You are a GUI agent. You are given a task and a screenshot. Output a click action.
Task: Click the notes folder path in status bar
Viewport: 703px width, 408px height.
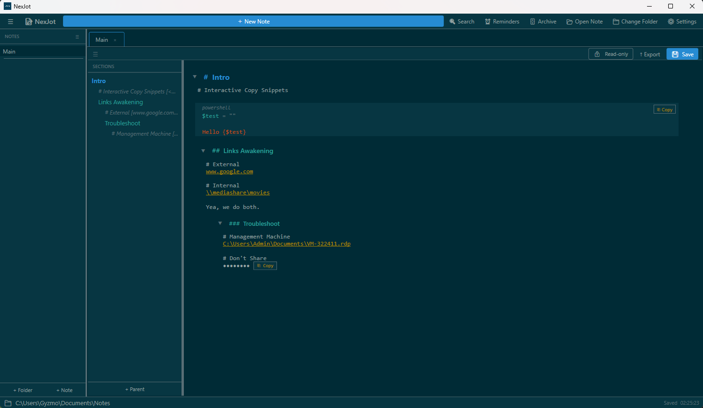tap(63, 403)
